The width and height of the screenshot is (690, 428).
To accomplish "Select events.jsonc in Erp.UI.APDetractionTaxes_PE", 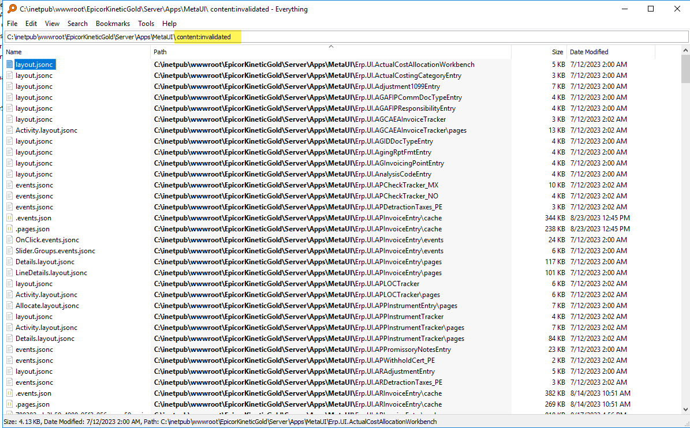I will [x=34, y=207].
